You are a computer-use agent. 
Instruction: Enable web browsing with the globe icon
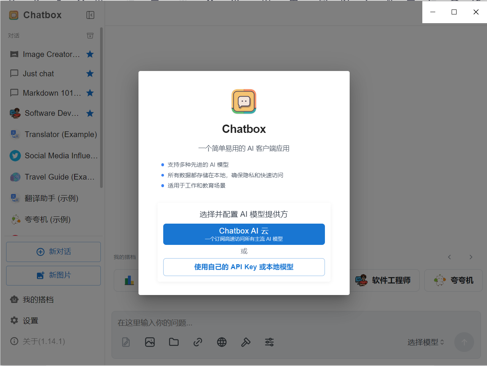pyautogui.click(x=222, y=342)
